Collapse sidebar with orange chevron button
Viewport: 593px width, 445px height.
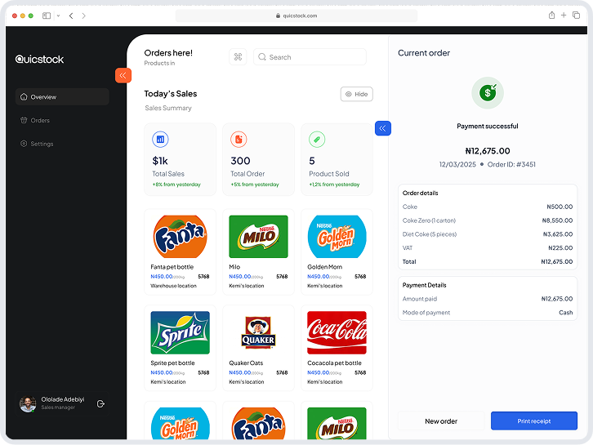click(x=123, y=76)
